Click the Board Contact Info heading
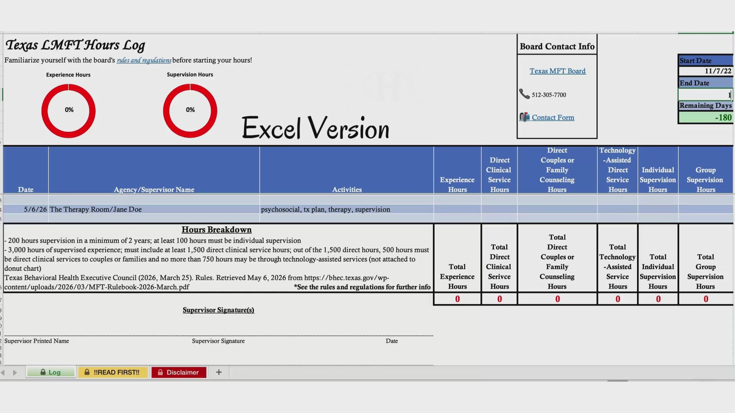Screen dimensions: 735x413 (557, 46)
